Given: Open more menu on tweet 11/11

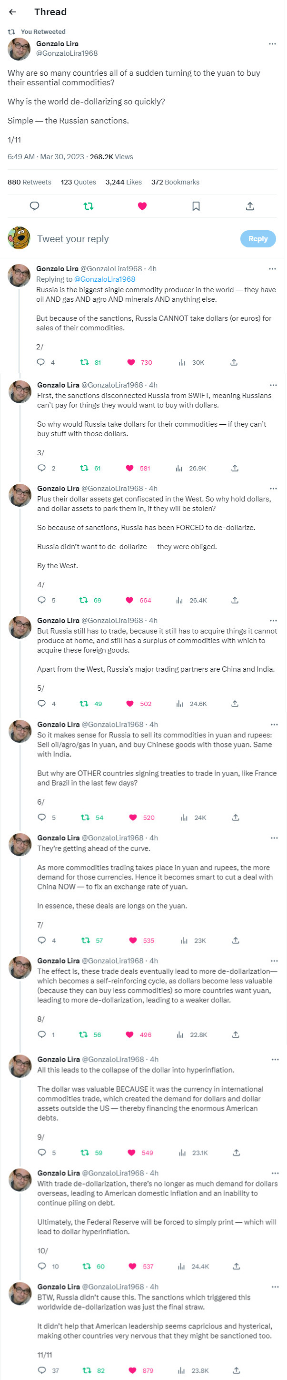Looking at the screenshot, I should [x=275, y=1286].
